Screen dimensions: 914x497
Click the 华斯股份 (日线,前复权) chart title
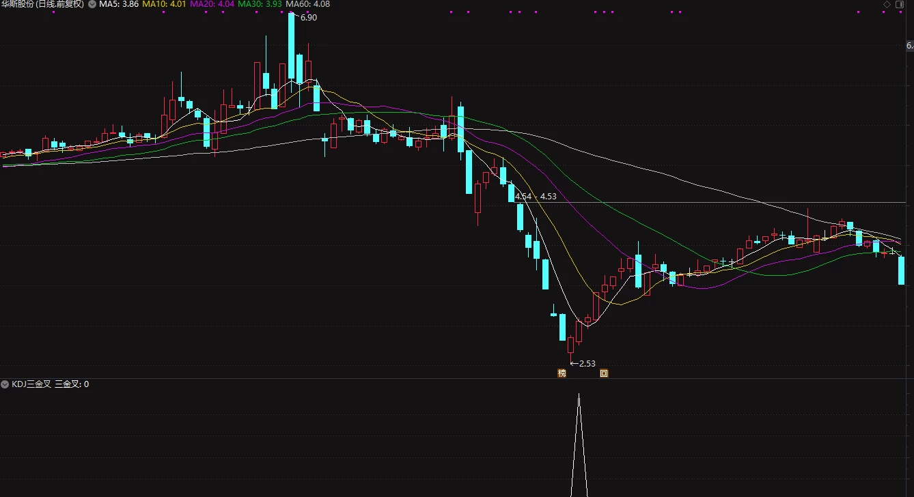42,4
